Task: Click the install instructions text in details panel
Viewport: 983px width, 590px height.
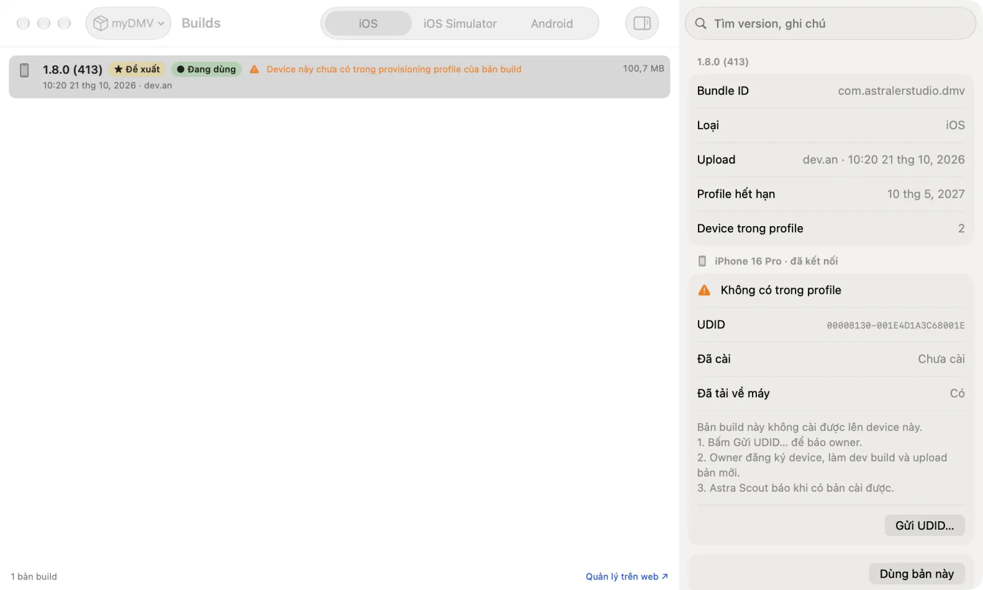Action: coord(822,457)
